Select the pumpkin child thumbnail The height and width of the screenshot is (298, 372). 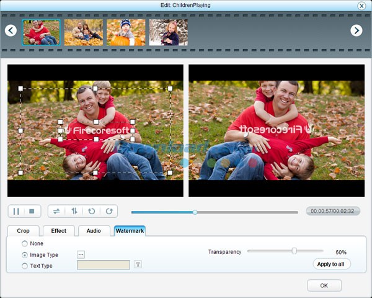pos(126,32)
